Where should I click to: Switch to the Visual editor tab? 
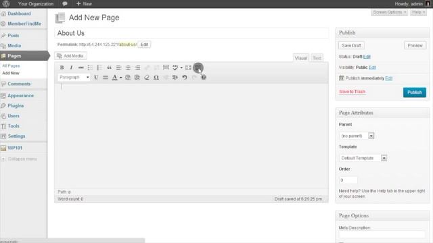[300, 58]
